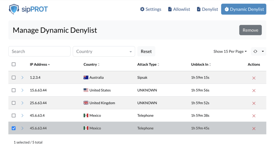This screenshot has height=146, width=274.
Task: Click the United Kingdom country text
Action: click(x=102, y=103)
